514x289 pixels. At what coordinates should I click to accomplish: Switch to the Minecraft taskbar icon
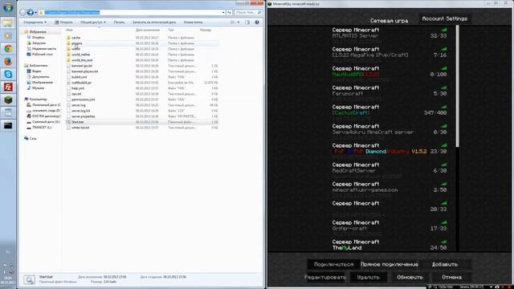pos(8,100)
